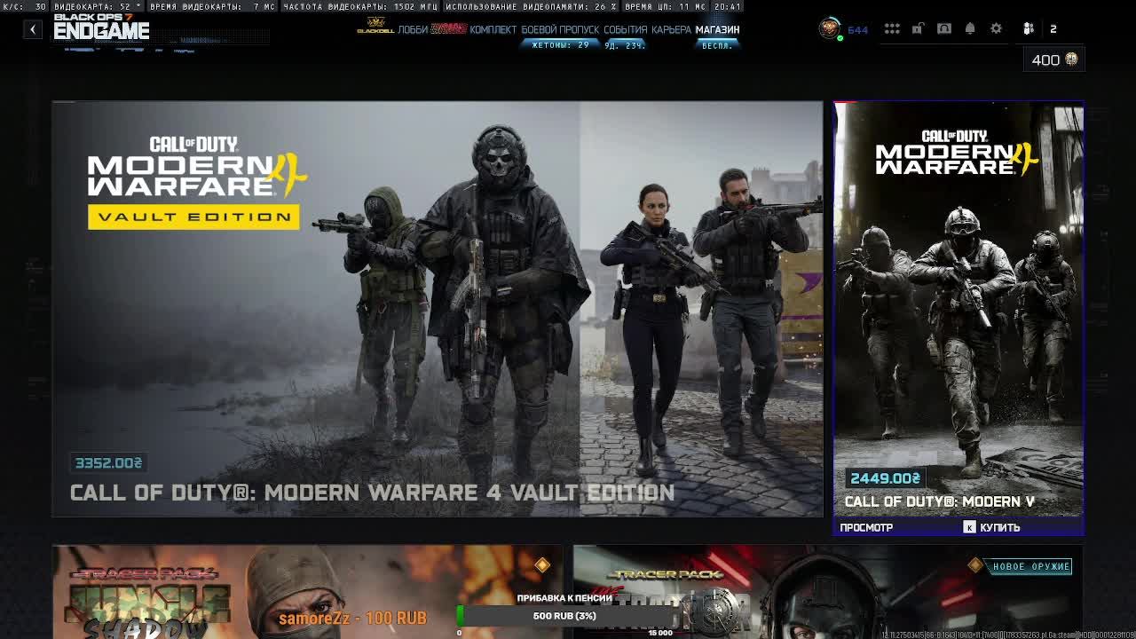The image size is (1136, 639).
Task: Open the Blackcell menu icon
Action: (x=375, y=27)
